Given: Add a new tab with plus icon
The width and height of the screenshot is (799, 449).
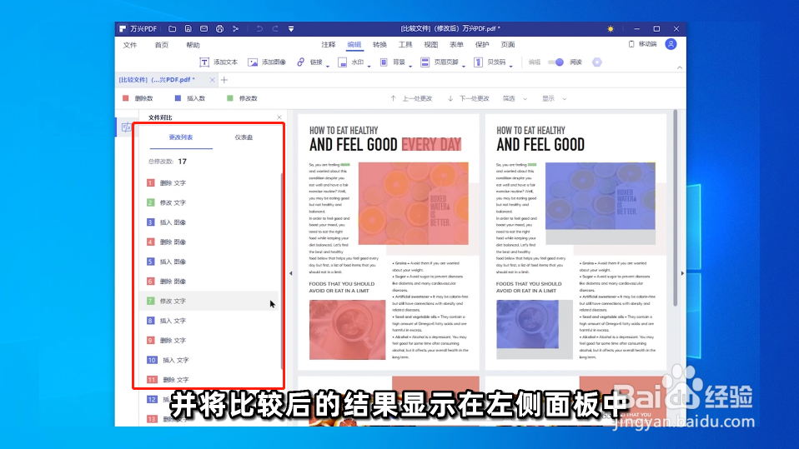Looking at the screenshot, I should [x=224, y=80].
